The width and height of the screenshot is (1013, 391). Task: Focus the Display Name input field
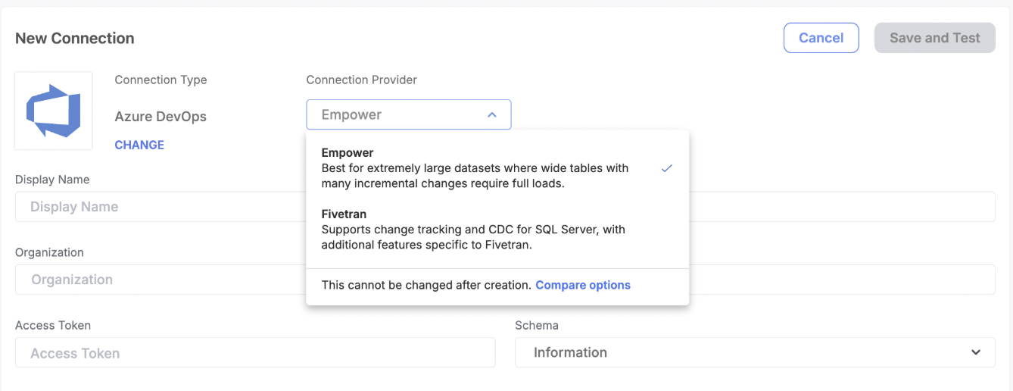pos(161,206)
